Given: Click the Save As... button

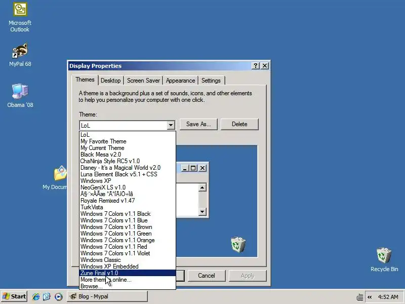Looking at the screenshot, I should click(198, 124).
